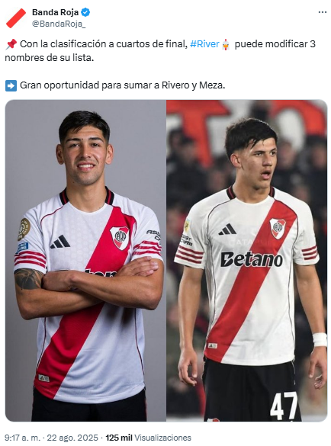Open the left photo of smiling player
The width and height of the screenshot is (331, 446).
tap(85, 260)
